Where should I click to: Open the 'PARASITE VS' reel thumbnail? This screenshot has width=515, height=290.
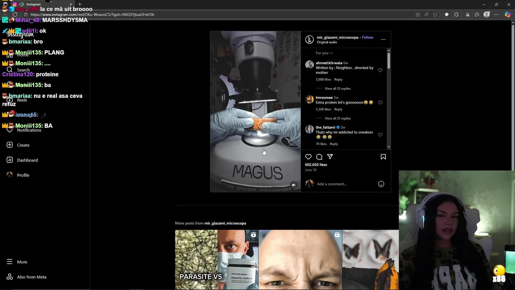click(216, 260)
